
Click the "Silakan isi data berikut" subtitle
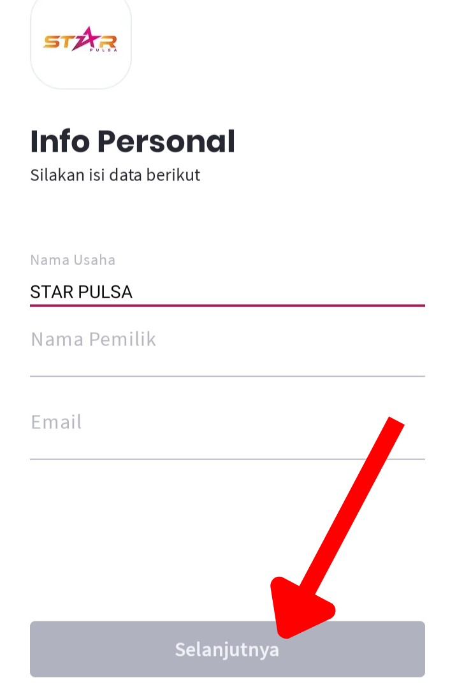coord(115,175)
